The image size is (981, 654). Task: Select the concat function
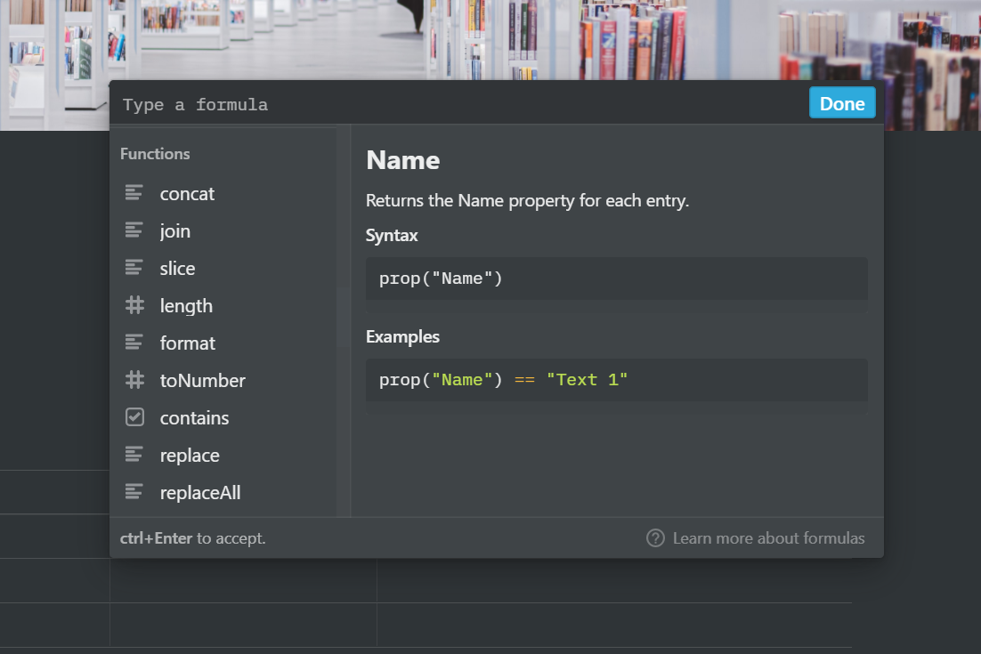point(224,194)
